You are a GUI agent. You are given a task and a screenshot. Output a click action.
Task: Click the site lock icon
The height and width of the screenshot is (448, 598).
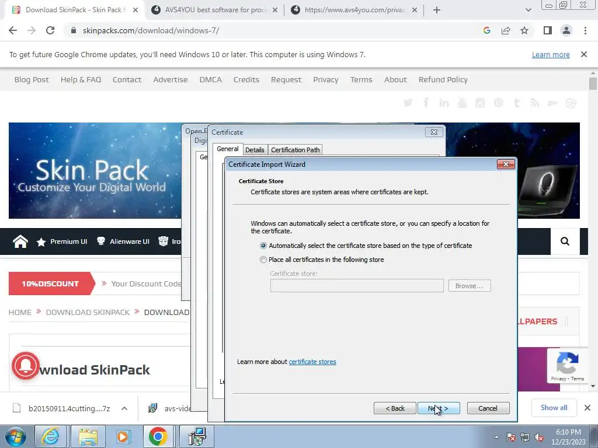74,30
